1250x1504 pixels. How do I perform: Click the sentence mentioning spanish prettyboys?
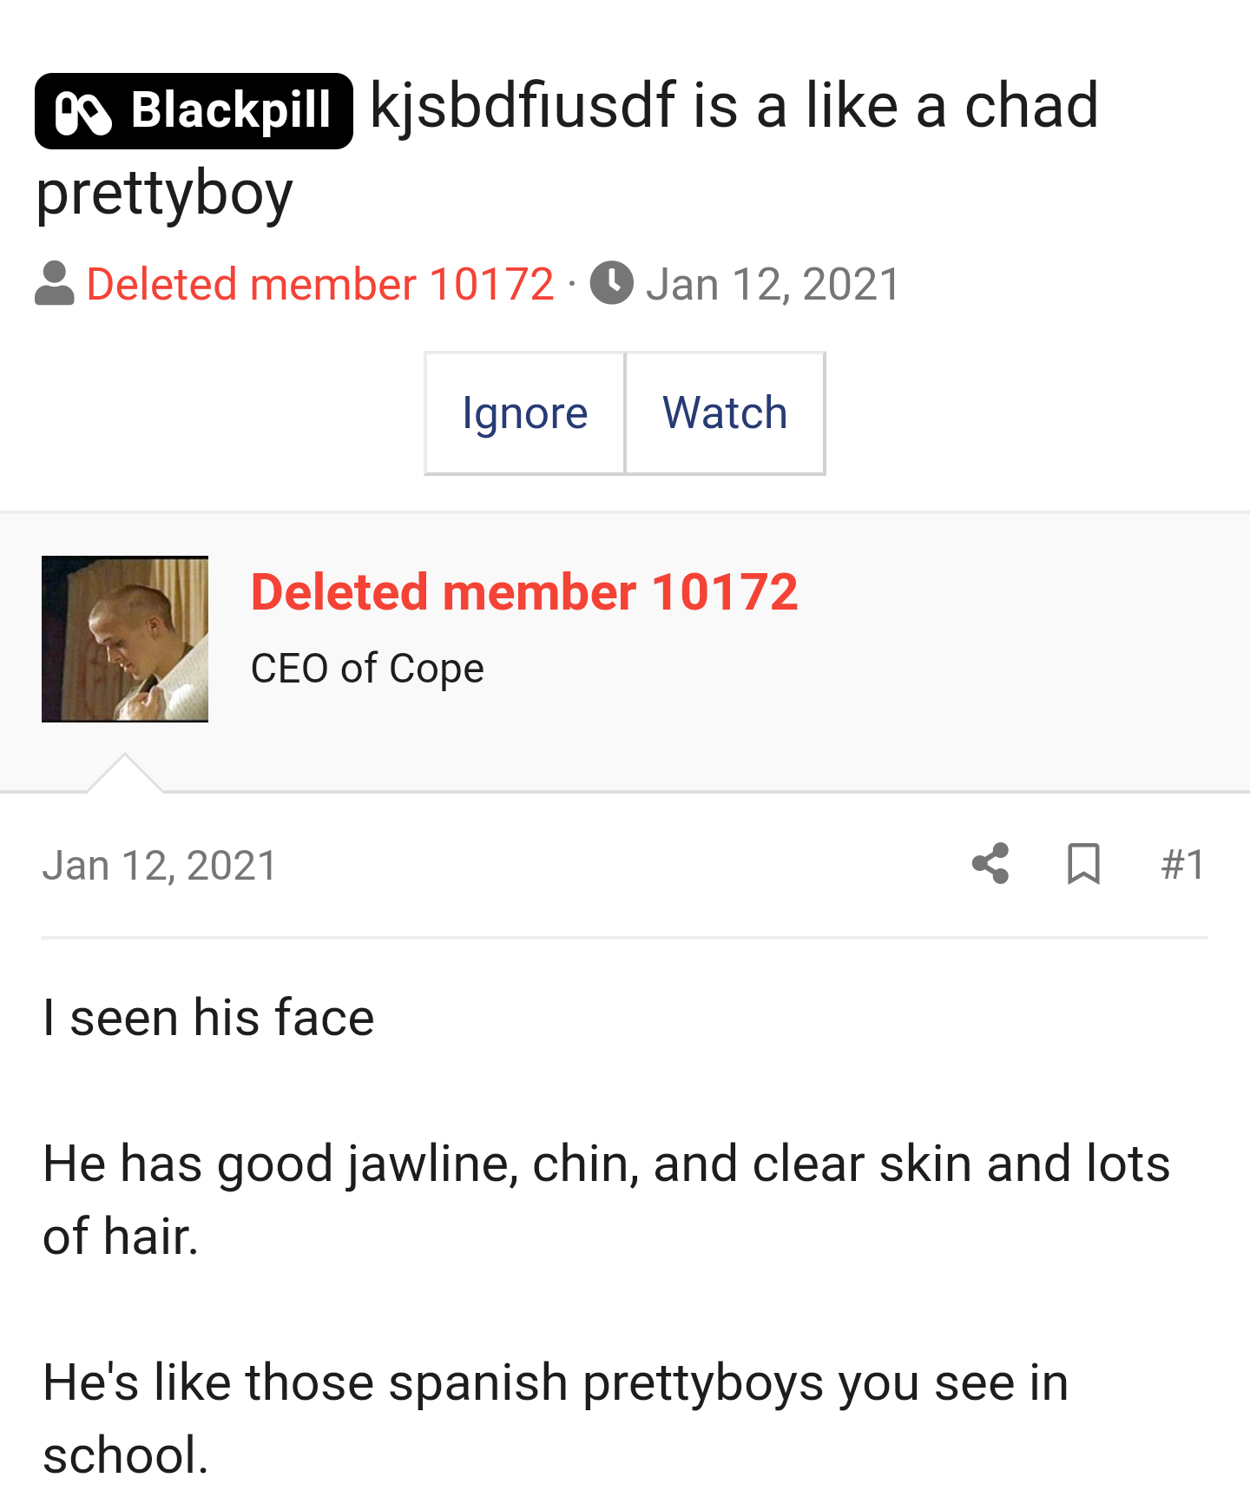pos(556,1419)
